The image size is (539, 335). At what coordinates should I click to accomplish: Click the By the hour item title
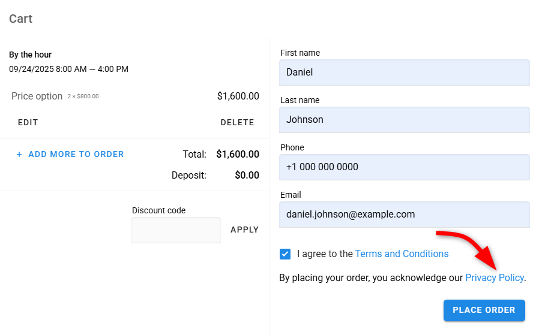click(30, 55)
